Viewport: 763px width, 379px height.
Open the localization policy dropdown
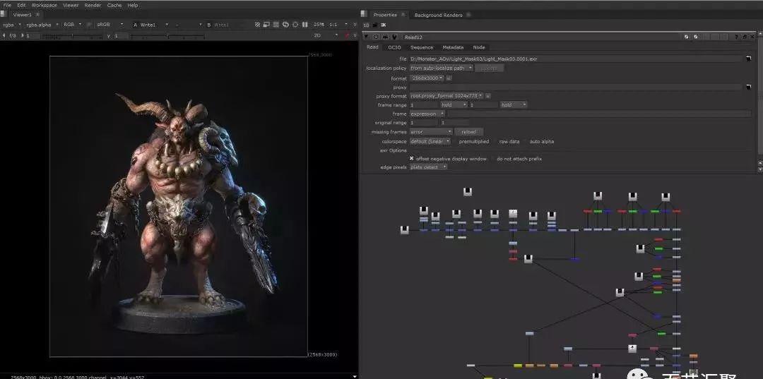pyautogui.click(x=441, y=68)
